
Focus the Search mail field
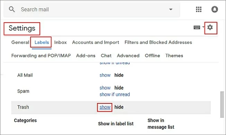pyautogui.click(x=92, y=9)
